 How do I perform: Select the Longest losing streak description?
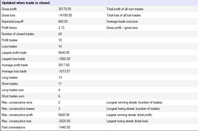[x=133, y=109]
